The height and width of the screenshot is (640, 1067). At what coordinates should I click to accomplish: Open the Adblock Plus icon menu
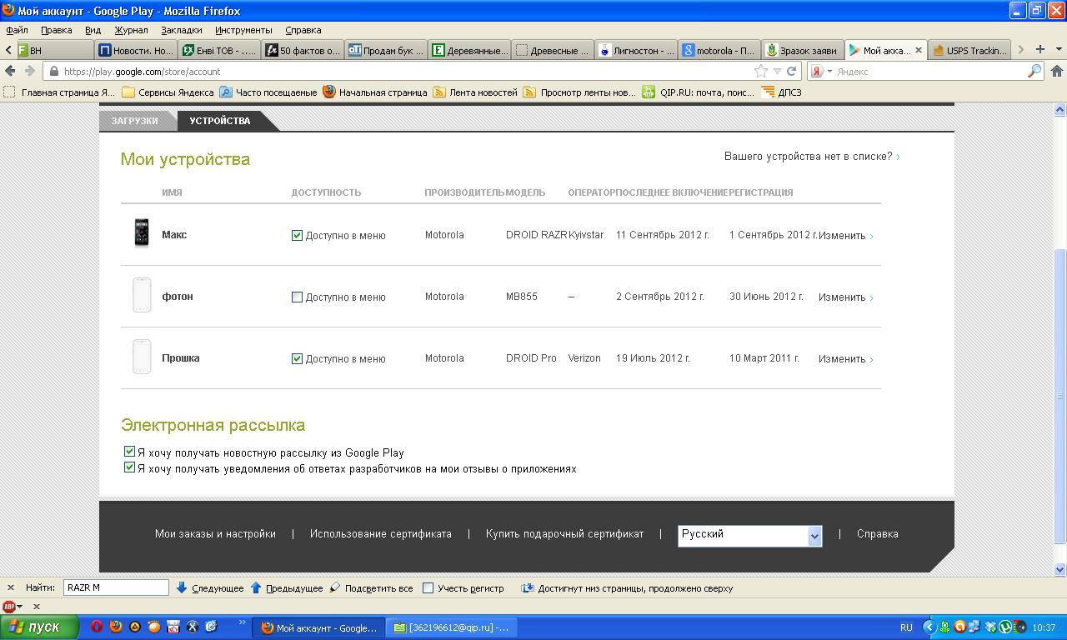13,607
